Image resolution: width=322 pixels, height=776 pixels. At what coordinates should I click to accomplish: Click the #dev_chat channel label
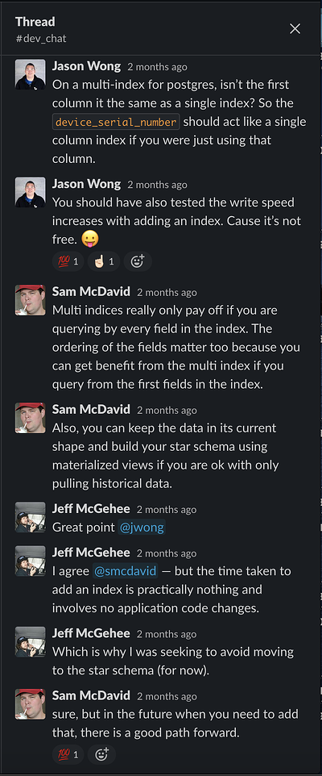(x=41, y=39)
